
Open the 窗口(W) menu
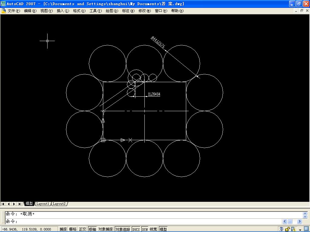(x=161, y=11)
